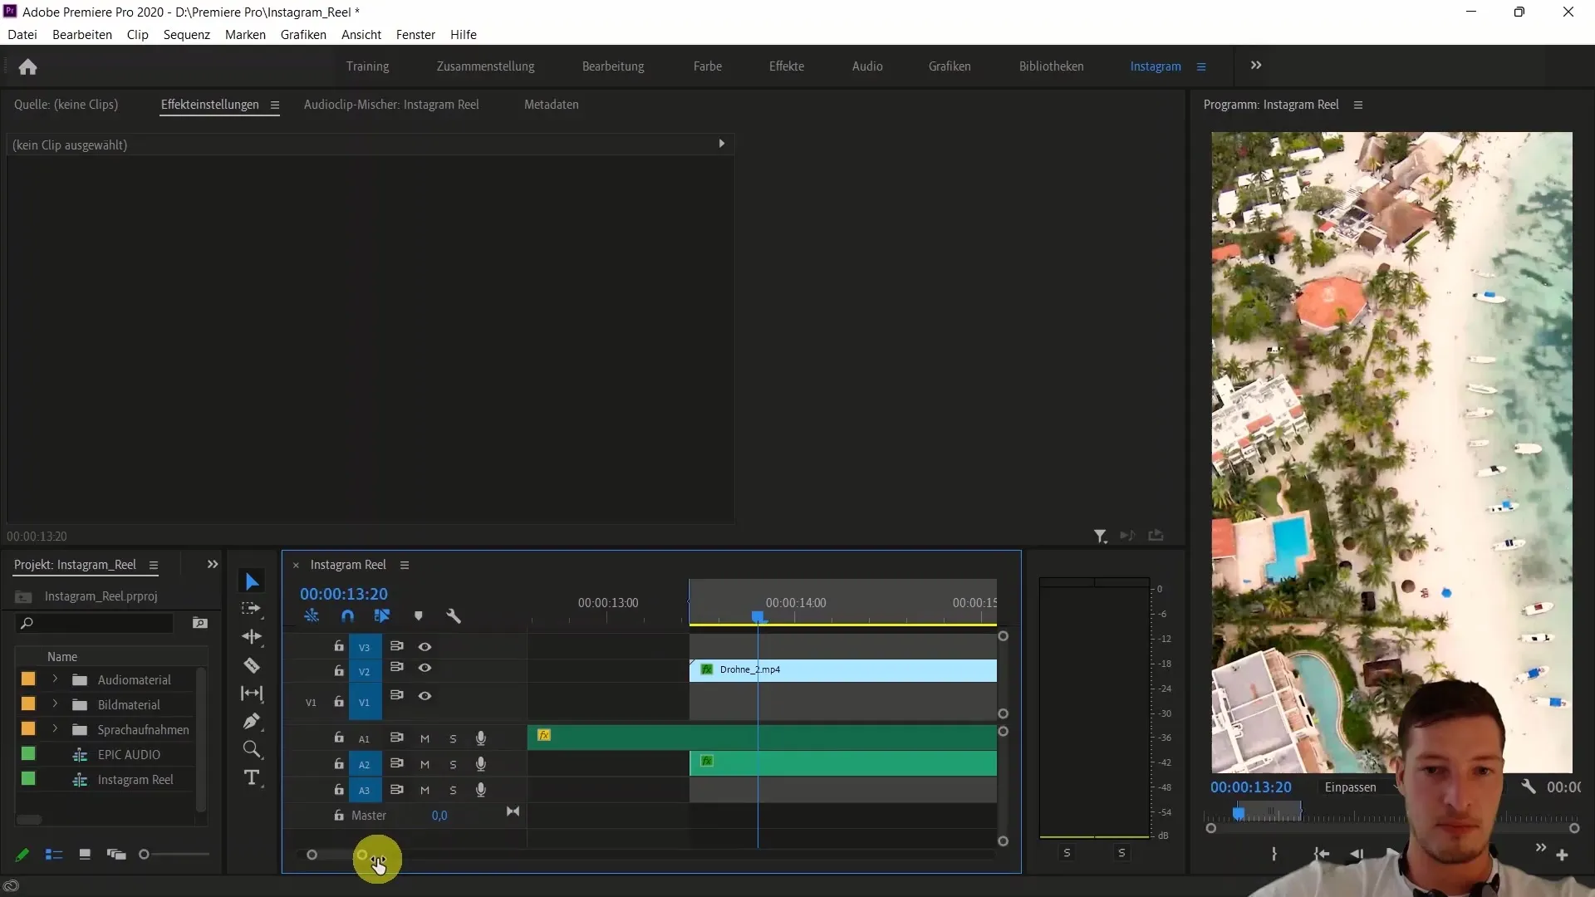The height and width of the screenshot is (897, 1595).
Task: Create new bin from search icon
Action: pyautogui.click(x=199, y=623)
